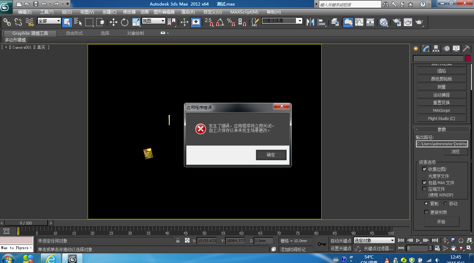Open the Layer Manager icon
This screenshot has width=474, height=263.
point(335,22)
